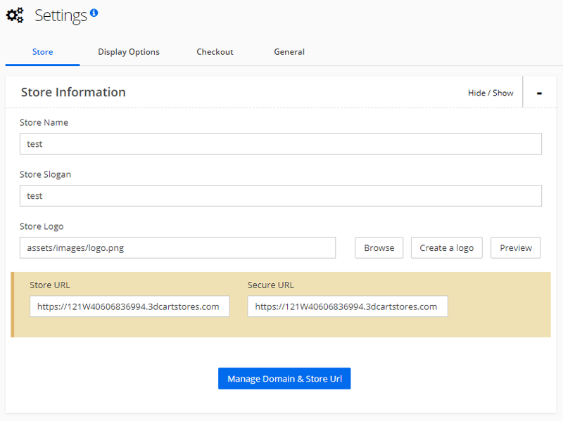The width and height of the screenshot is (563, 421).
Task: Click Create a logo button
Action: click(x=446, y=248)
